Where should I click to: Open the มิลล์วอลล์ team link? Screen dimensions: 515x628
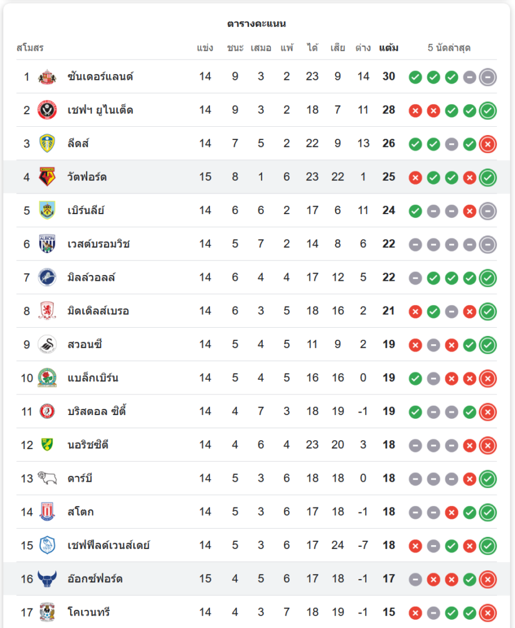[x=92, y=278]
